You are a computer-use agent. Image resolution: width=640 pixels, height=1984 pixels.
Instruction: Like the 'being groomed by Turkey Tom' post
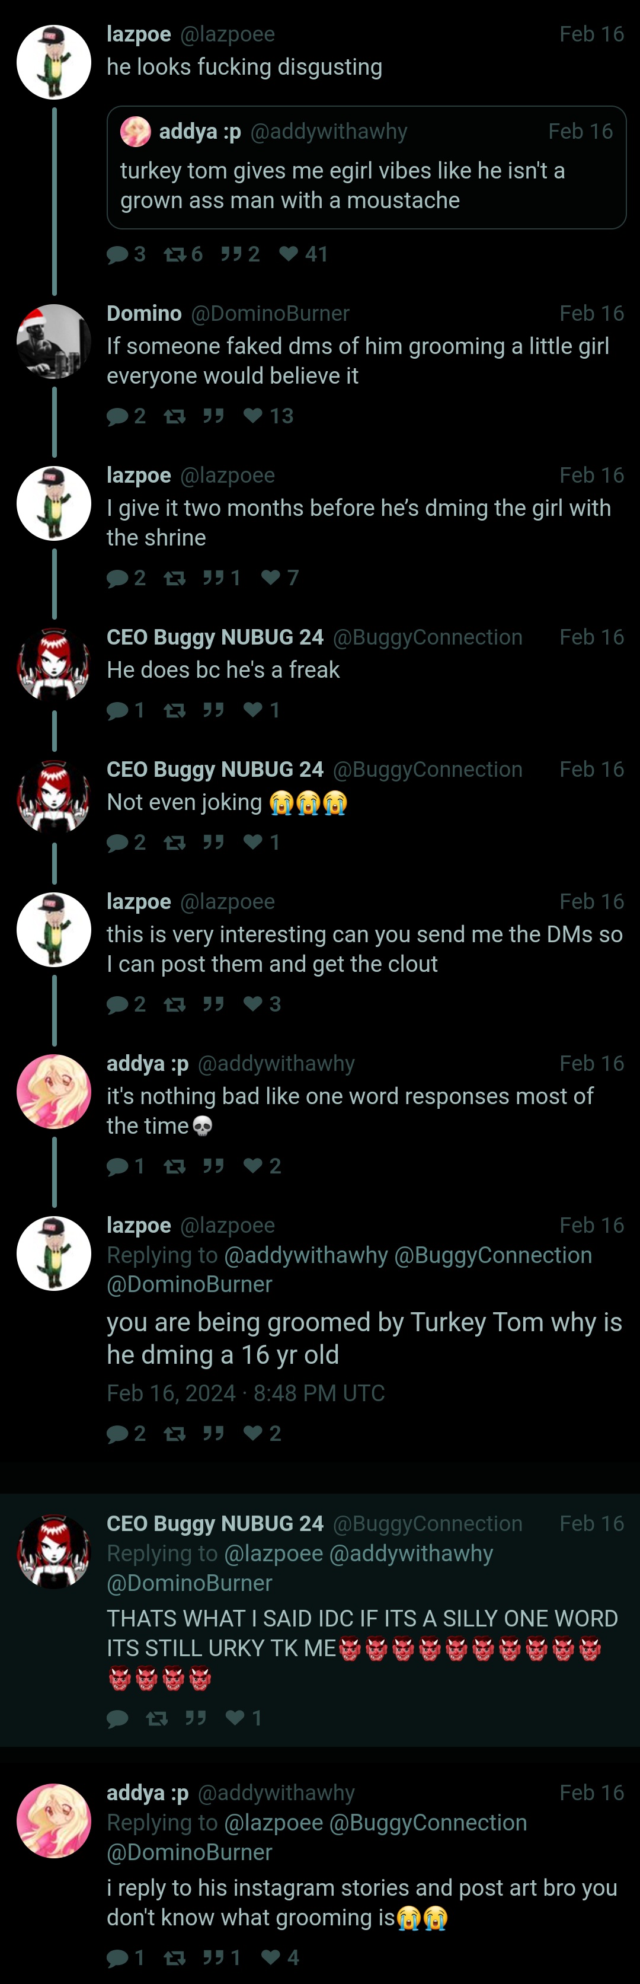pos(254,1433)
